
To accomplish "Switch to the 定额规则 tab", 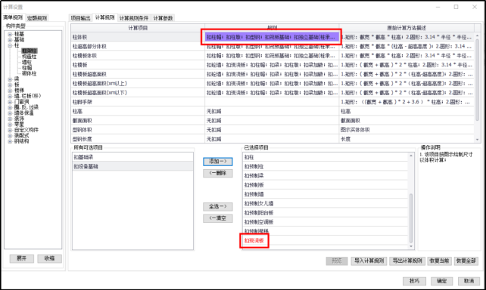I will point(37,18).
